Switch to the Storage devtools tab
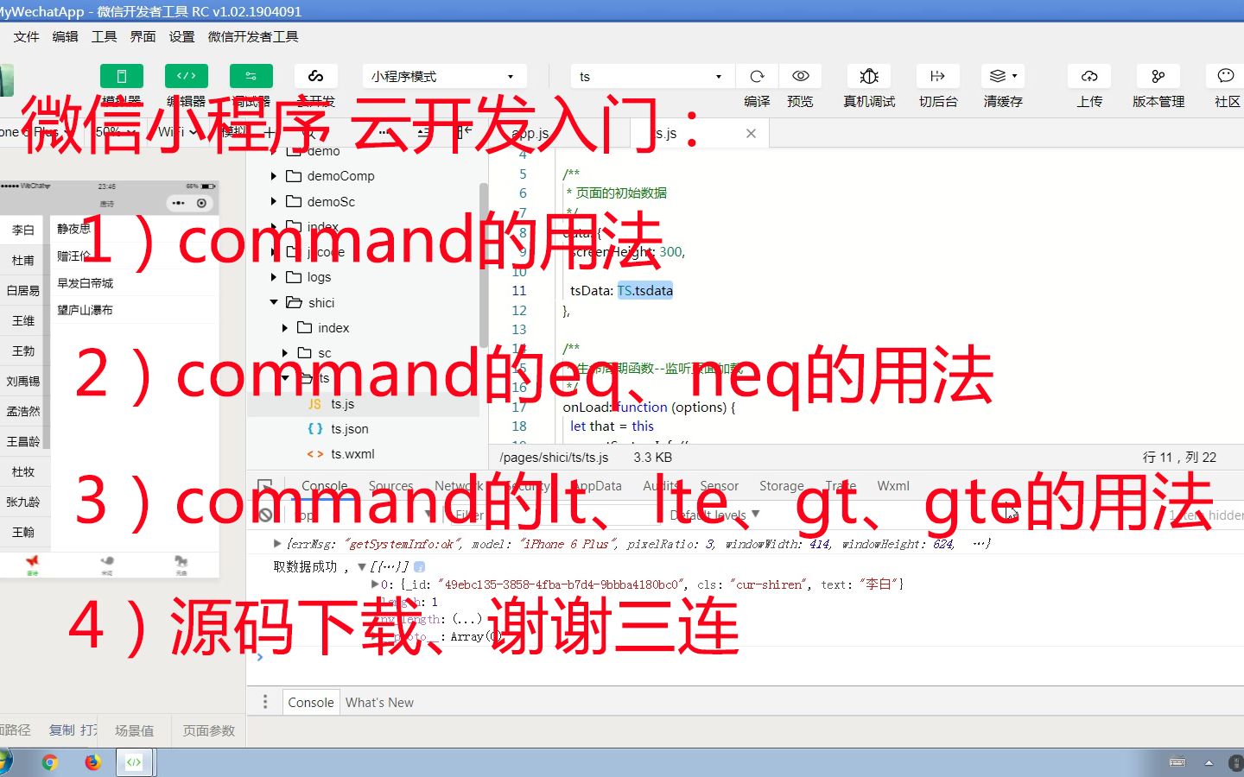1244x777 pixels. pos(782,486)
